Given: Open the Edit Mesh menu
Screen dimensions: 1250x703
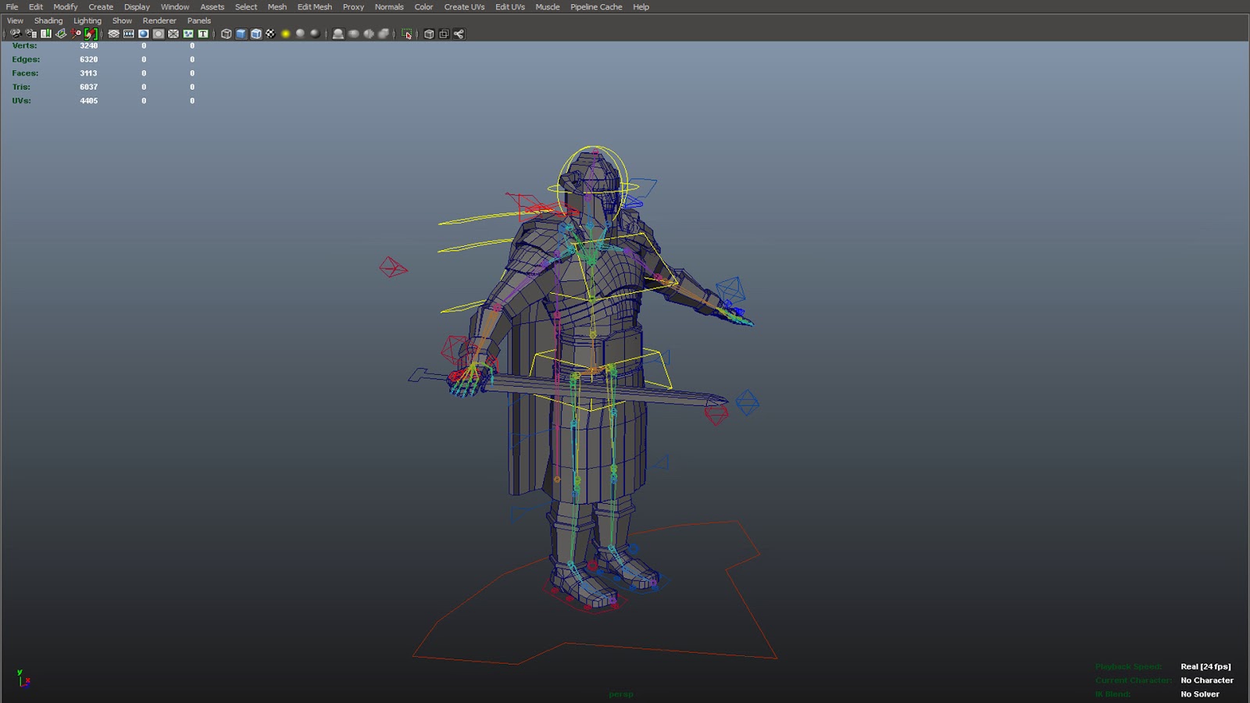Looking at the screenshot, I should 314,7.
